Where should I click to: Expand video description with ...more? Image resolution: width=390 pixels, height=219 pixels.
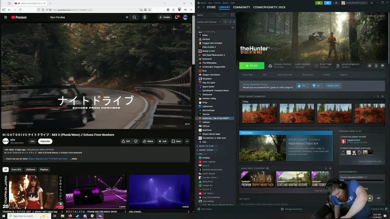(x=73, y=159)
